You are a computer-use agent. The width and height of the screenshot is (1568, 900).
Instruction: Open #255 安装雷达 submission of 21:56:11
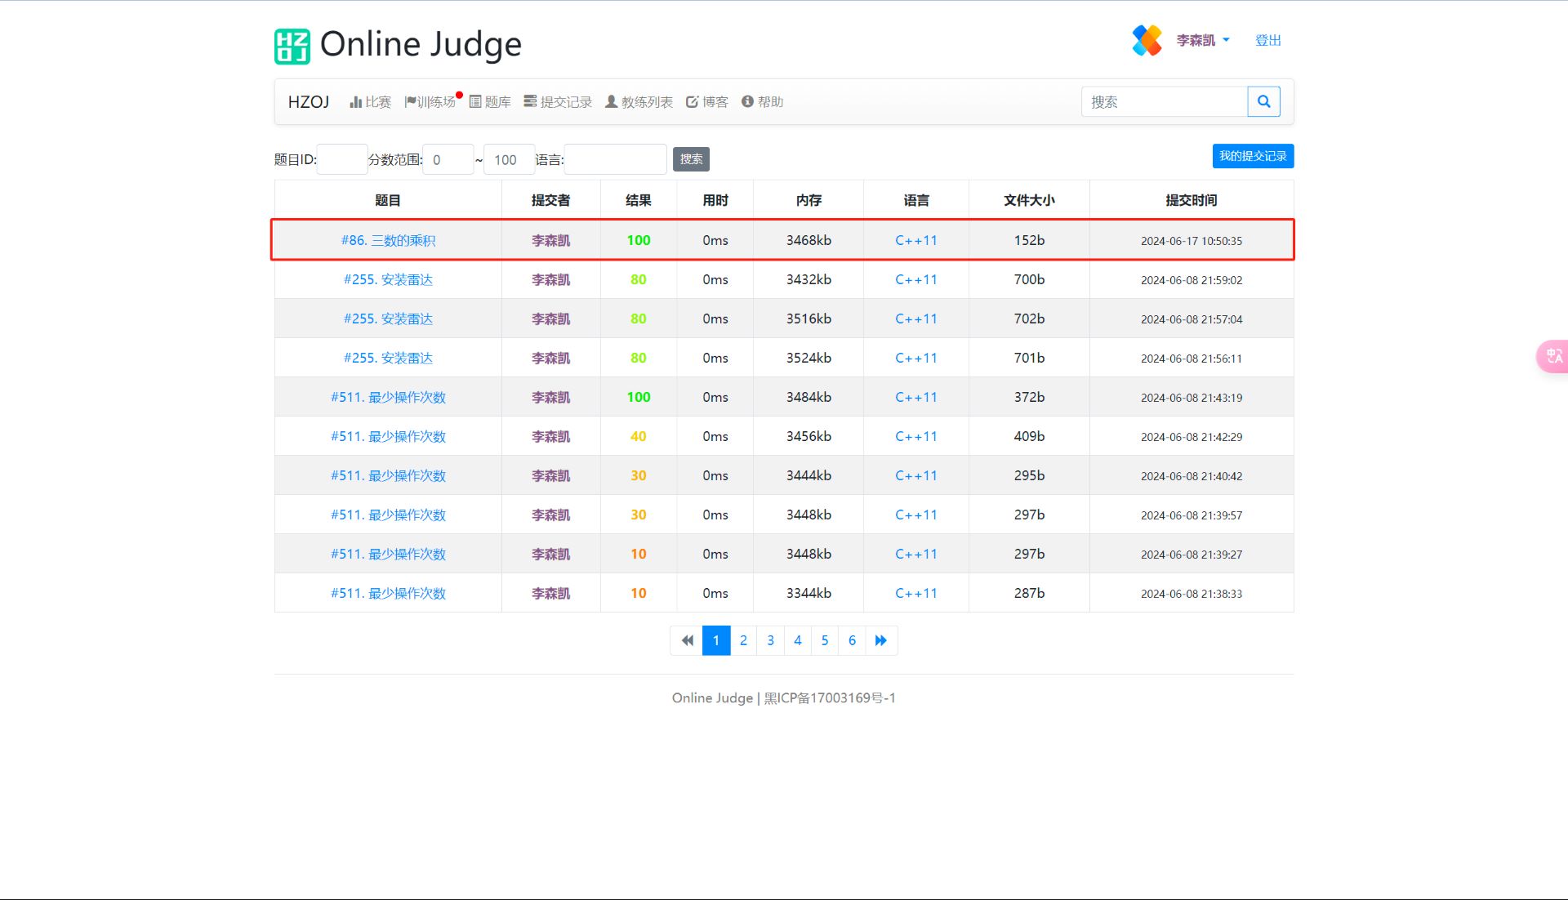388,358
